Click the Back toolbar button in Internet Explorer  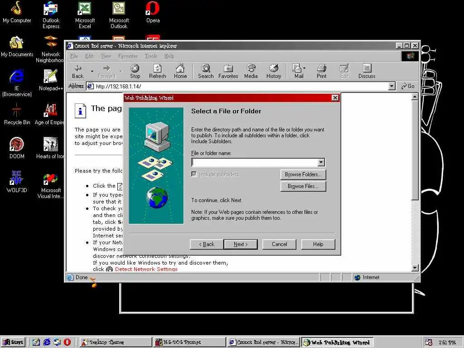(77, 71)
